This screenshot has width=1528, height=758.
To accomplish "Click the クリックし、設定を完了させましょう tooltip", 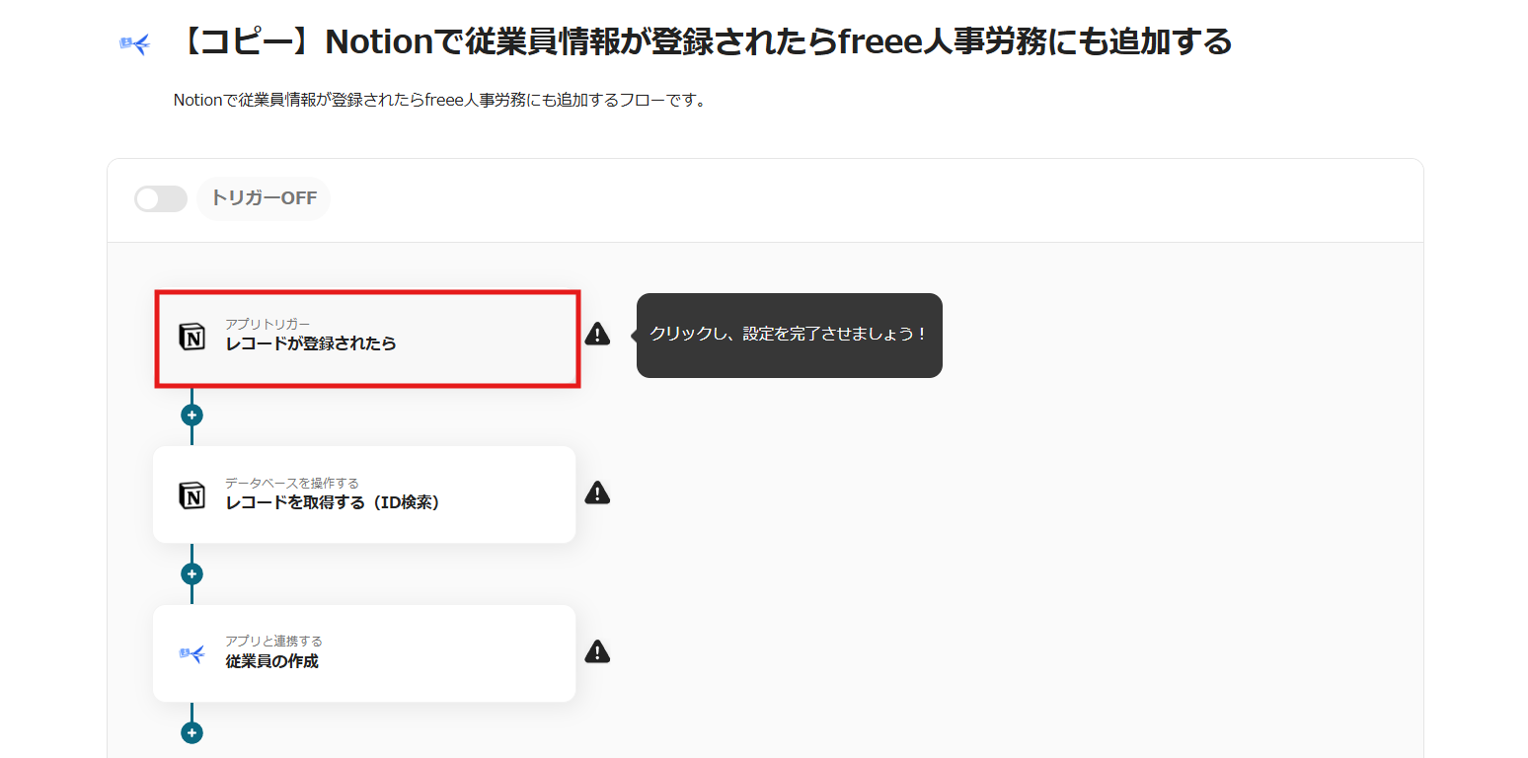I will pos(790,335).
